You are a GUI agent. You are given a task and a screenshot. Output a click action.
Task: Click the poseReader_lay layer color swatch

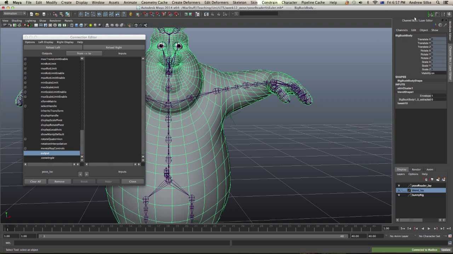click(x=410, y=186)
